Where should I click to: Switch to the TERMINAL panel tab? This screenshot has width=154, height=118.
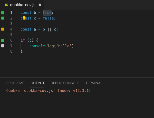tap(94, 83)
